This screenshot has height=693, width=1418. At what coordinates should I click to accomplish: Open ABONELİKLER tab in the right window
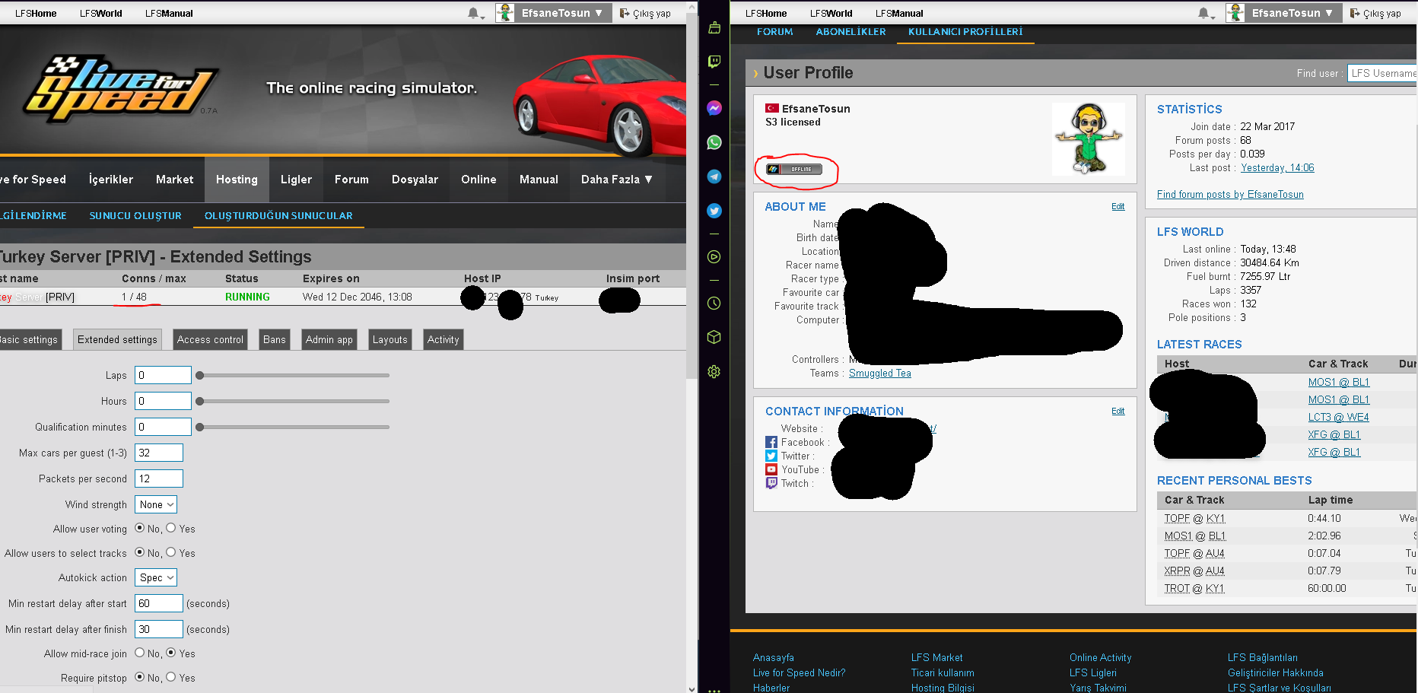(850, 32)
